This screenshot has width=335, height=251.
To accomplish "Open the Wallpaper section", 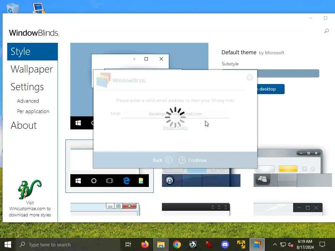I will coord(32,69).
